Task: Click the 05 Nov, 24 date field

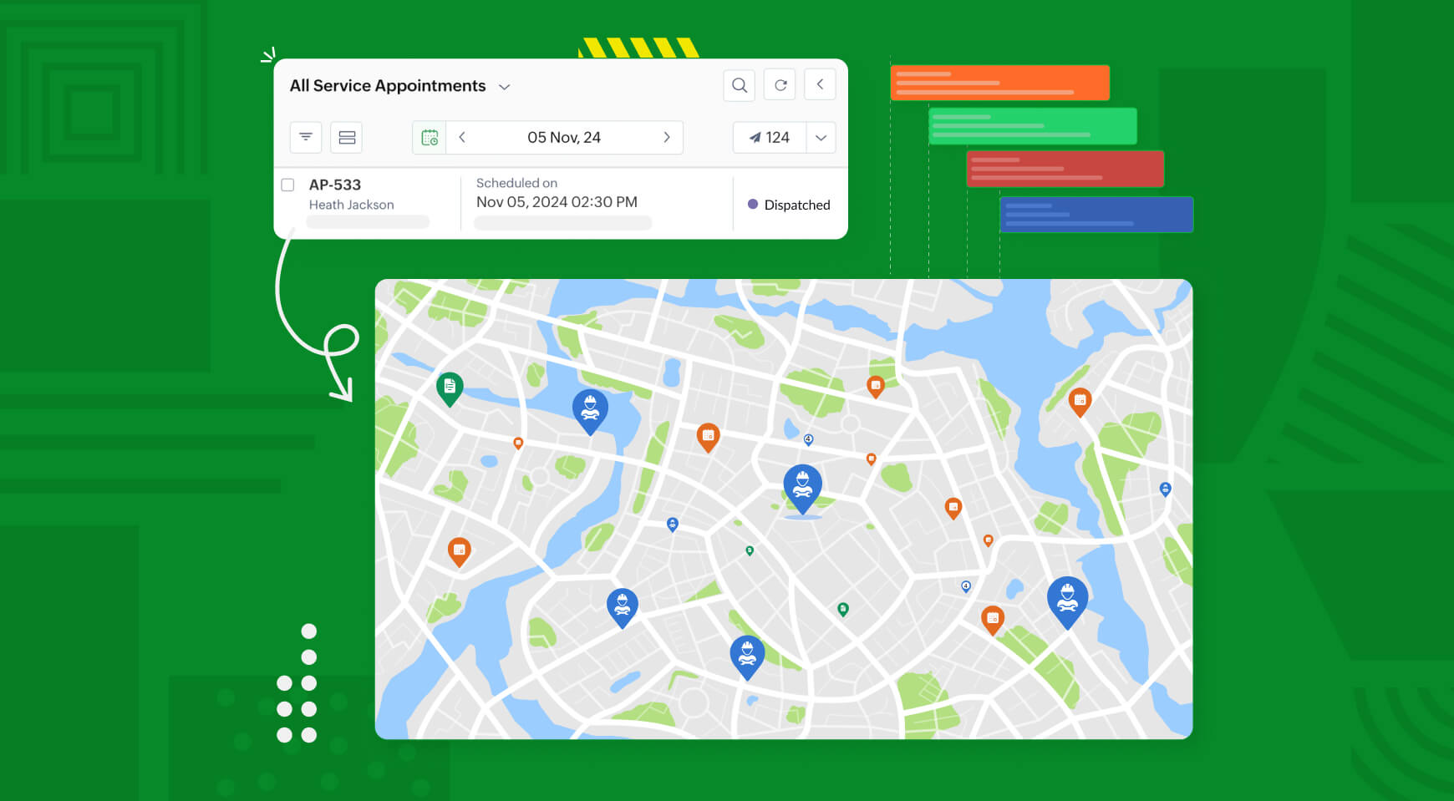Action: [x=564, y=138]
